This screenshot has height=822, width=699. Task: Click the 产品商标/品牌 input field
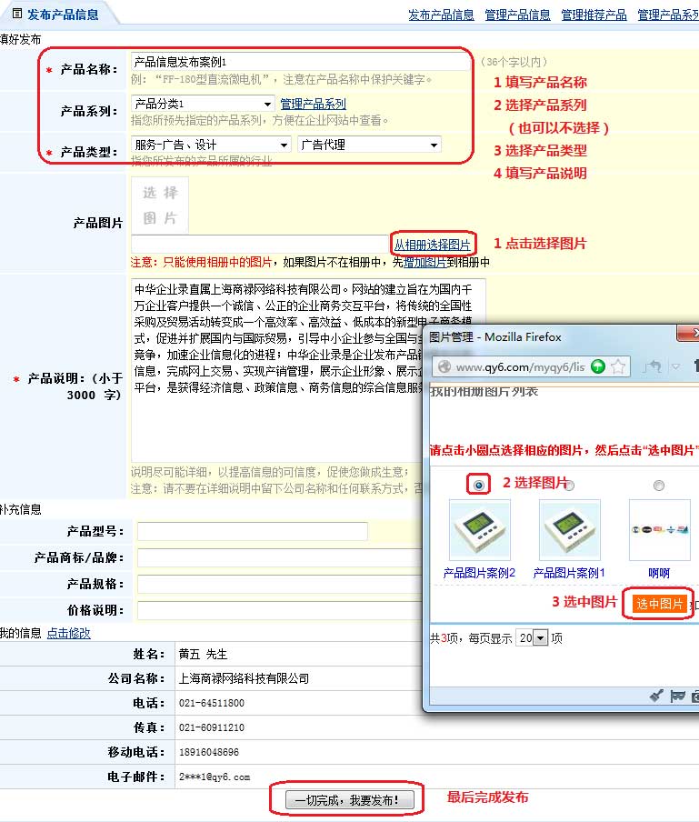coord(280,557)
